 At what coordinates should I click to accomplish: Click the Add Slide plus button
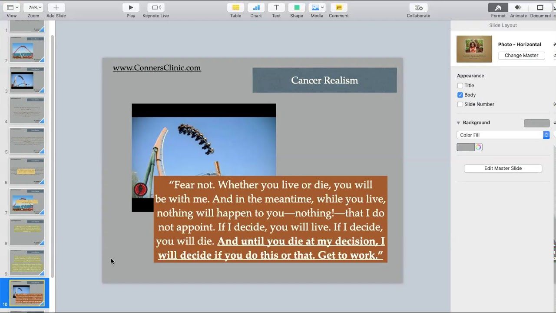click(x=56, y=7)
